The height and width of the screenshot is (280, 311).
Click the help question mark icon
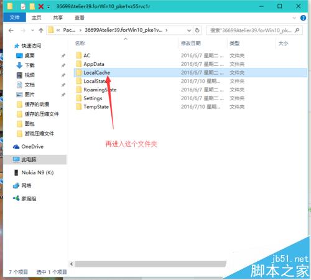point(303,18)
